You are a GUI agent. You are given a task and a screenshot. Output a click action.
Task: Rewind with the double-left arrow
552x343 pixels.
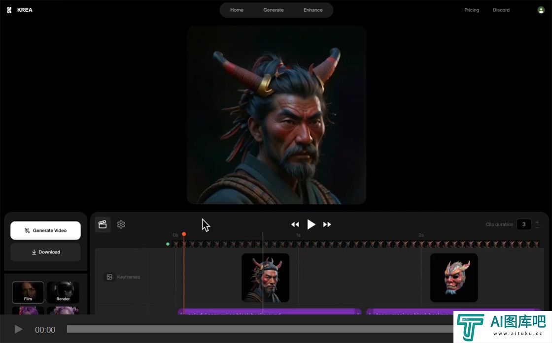pos(295,224)
